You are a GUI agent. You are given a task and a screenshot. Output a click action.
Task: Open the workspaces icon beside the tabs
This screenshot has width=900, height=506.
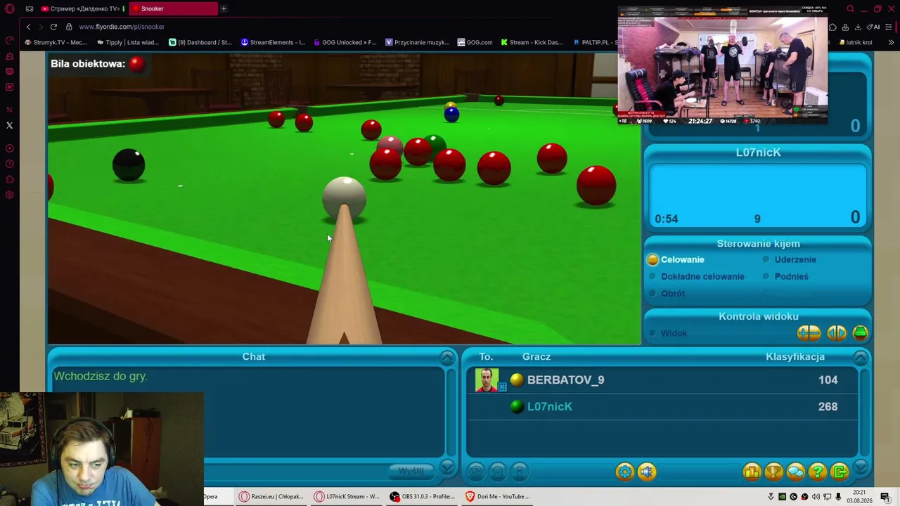[30, 8]
